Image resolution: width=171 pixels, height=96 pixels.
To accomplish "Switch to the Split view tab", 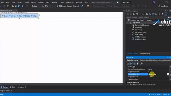I will [x=13, y=87].
